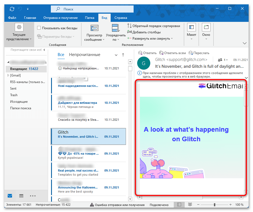The width and height of the screenshot is (253, 212).
Task: Click the Добавить столбцы icon
Action: [x=130, y=32]
